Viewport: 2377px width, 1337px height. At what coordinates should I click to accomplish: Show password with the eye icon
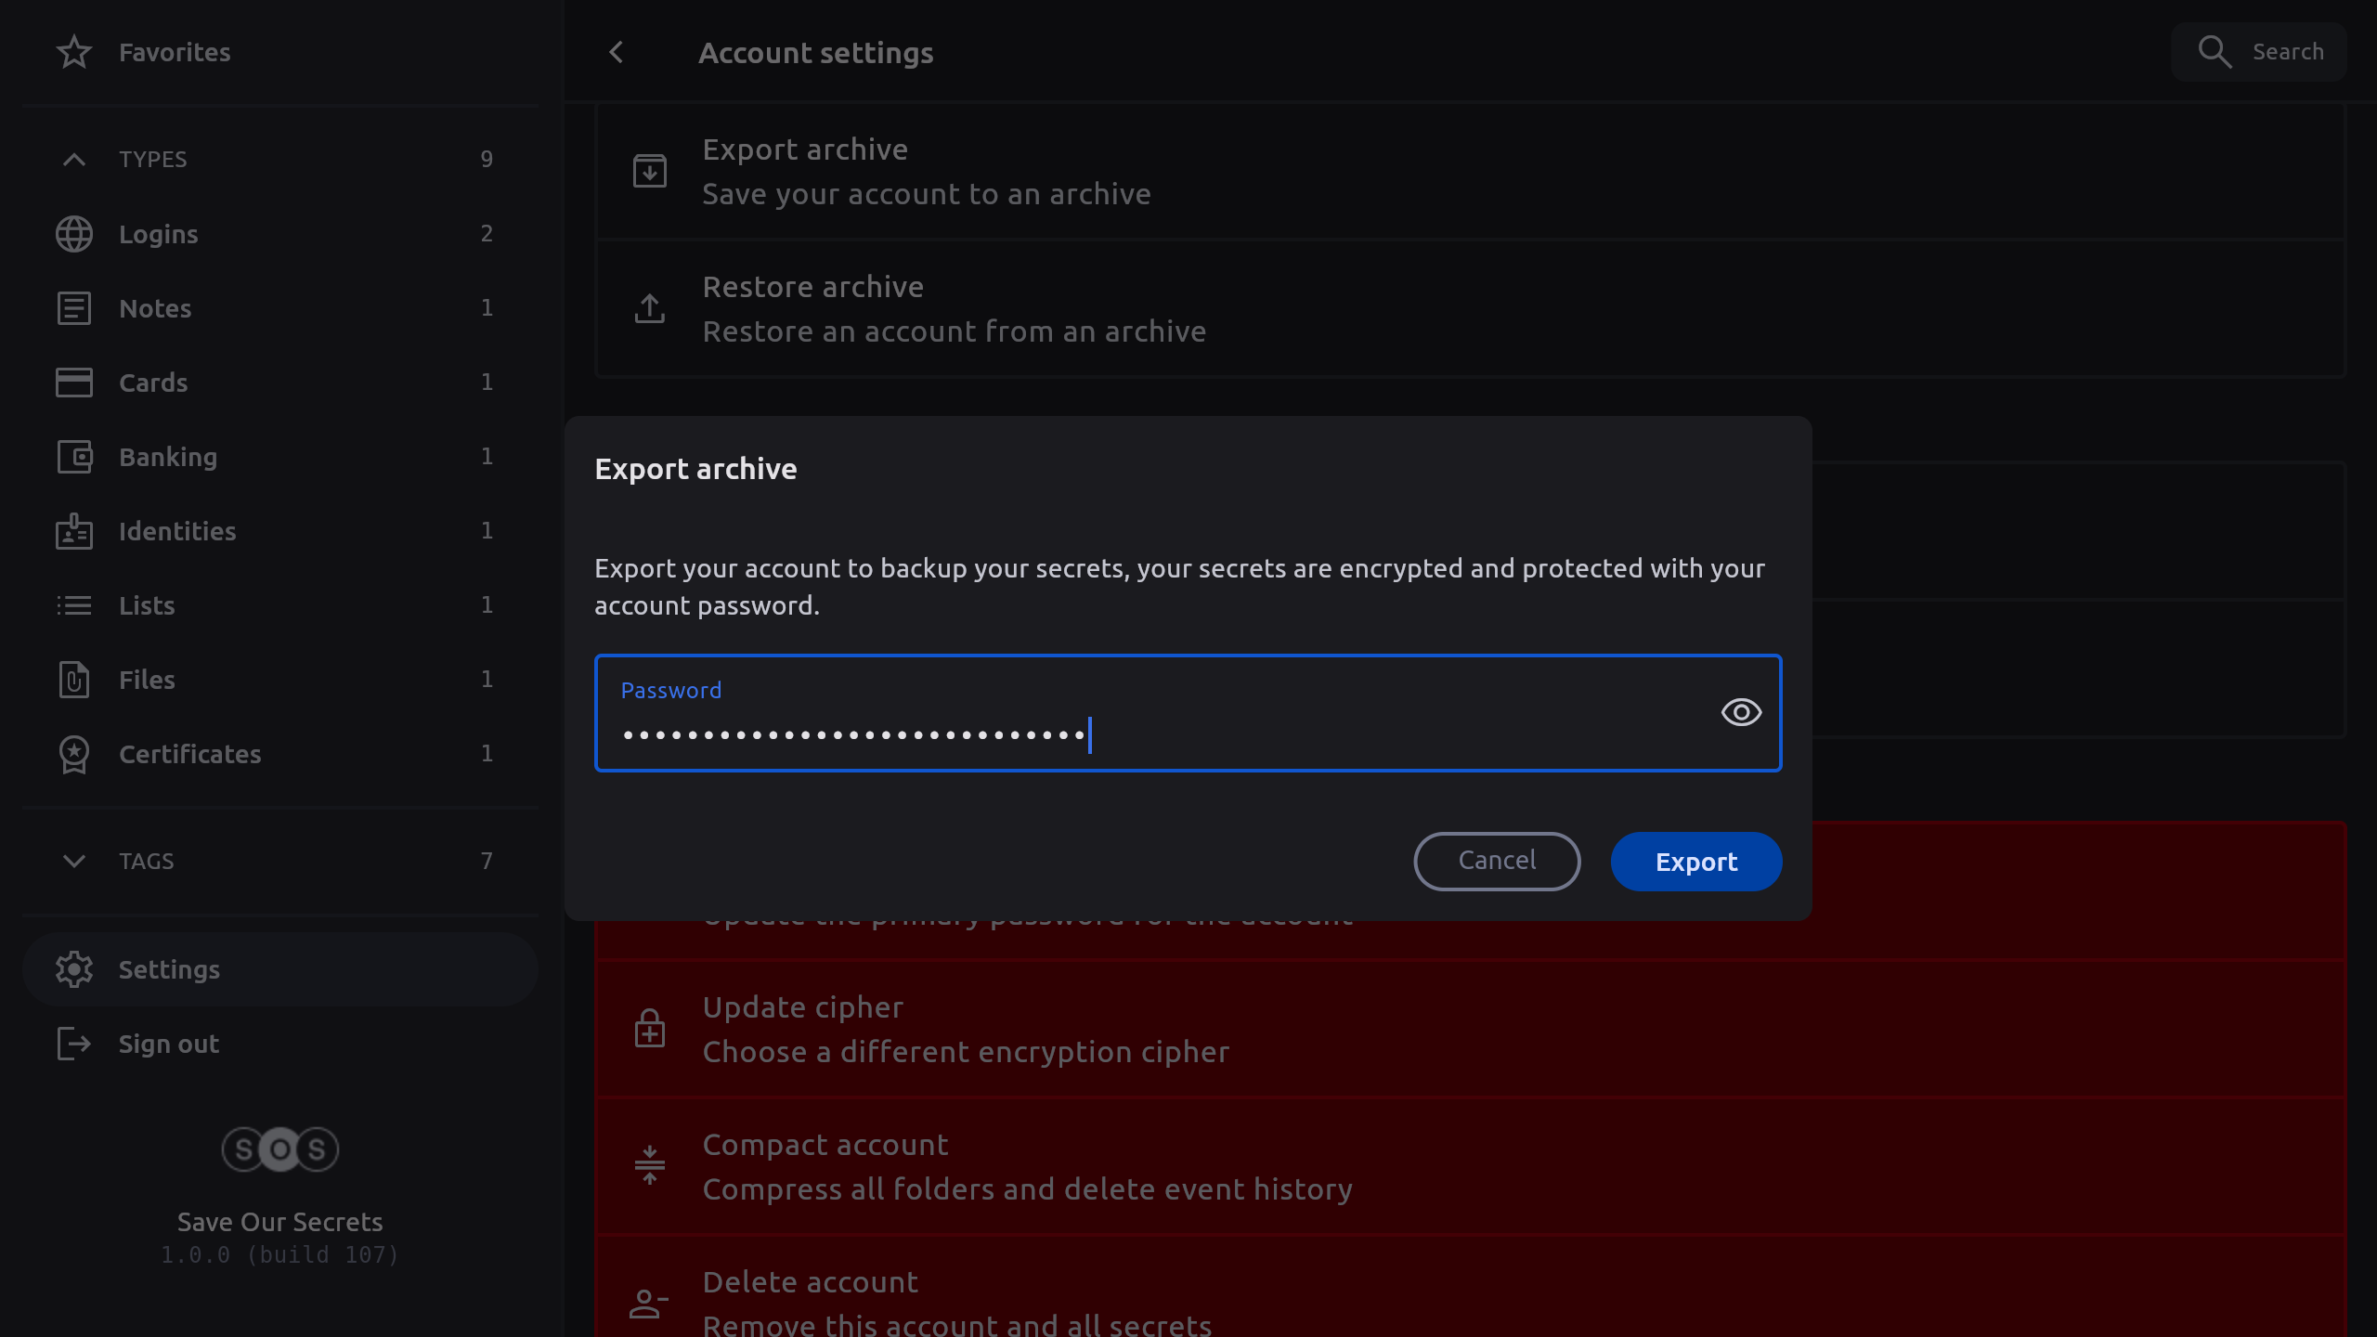[x=1741, y=712]
